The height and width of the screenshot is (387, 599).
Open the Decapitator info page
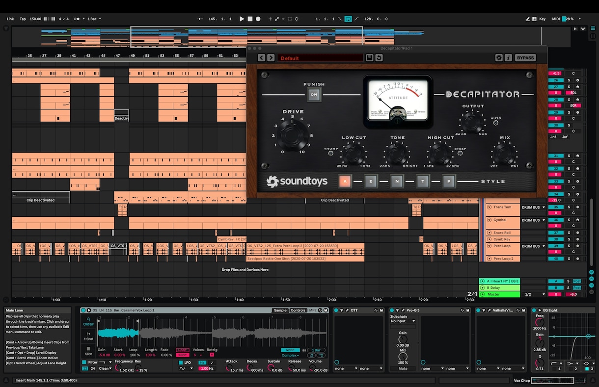pyautogui.click(x=508, y=58)
